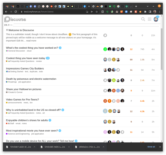Click blue L avatar on Hallowe'en pictures row
The image size is (166, 155).
(x=118, y=91)
